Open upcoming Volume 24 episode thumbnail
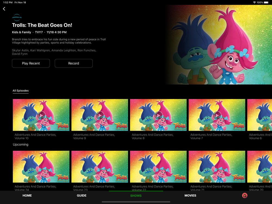Image resolution: width=272 pixels, height=204 pixels. [41, 166]
